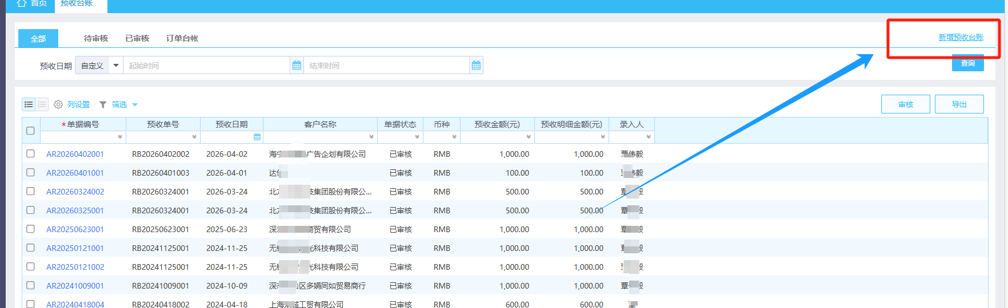Click the 审核 button
The width and height of the screenshot is (1008, 308).
pyautogui.click(x=906, y=104)
